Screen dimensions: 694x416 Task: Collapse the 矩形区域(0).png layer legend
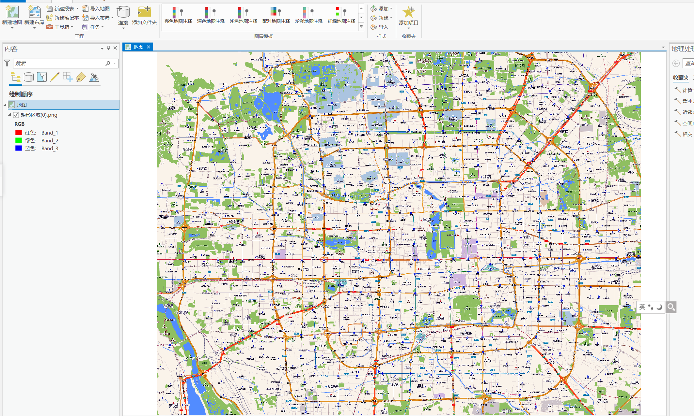point(10,115)
